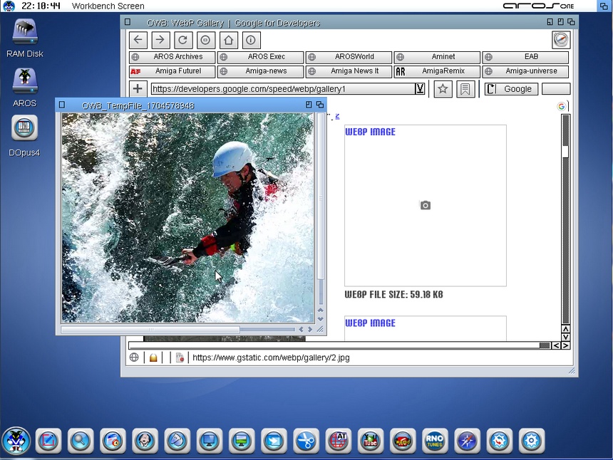Image resolution: width=613 pixels, height=460 pixels.
Task: Open the Amiga-news bookmark button
Action: (x=260, y=72)
